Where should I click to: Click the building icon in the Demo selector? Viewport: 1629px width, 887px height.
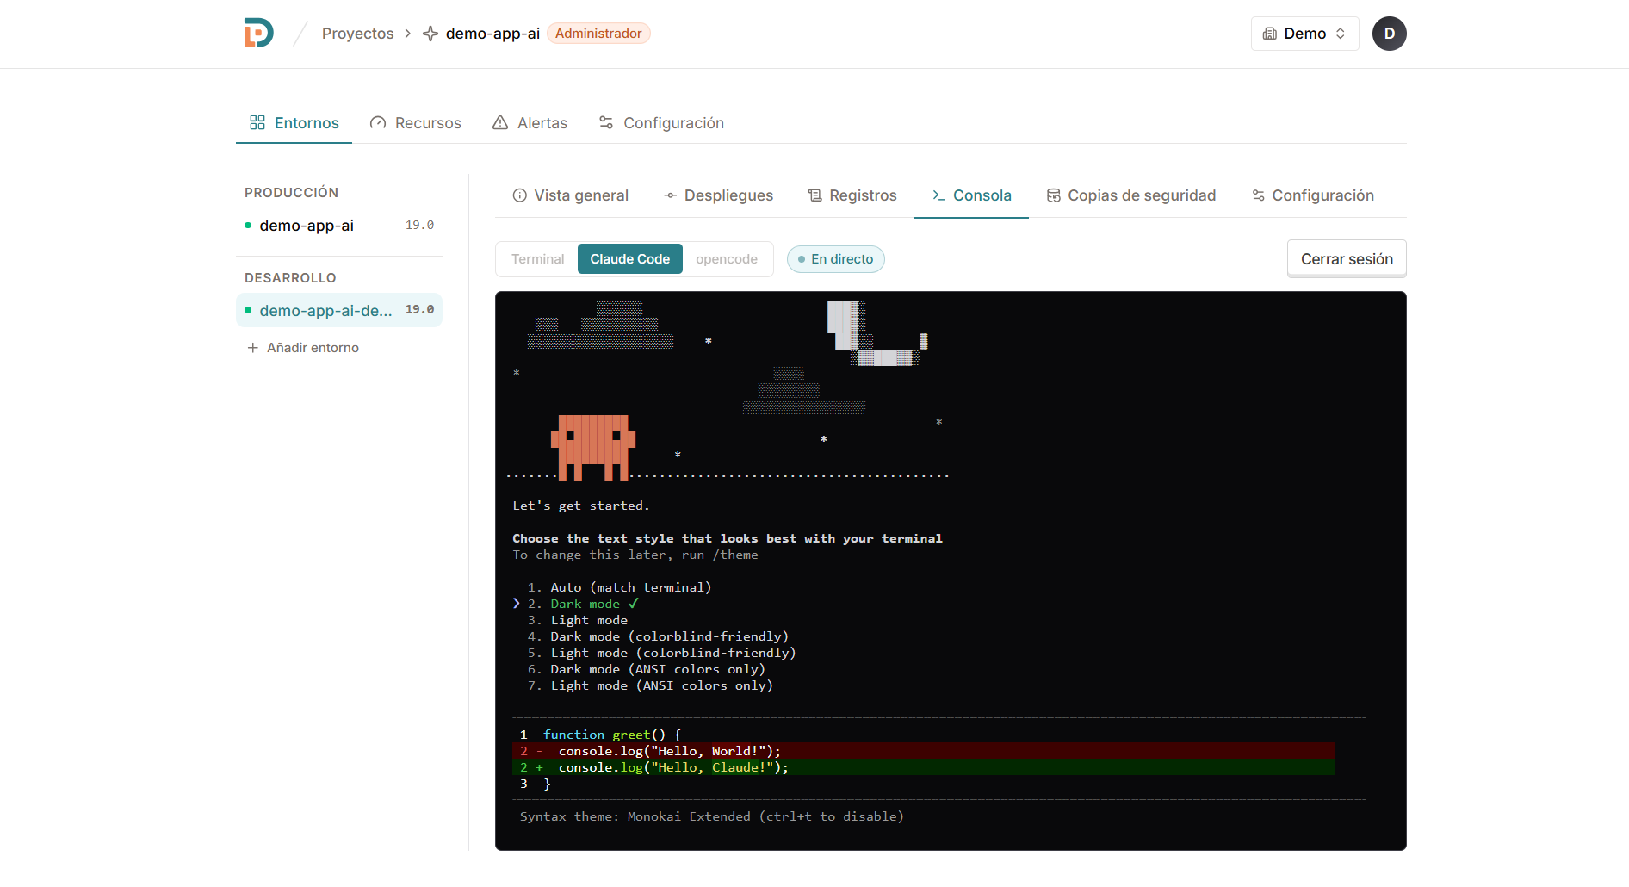[x=1269, y=34]
